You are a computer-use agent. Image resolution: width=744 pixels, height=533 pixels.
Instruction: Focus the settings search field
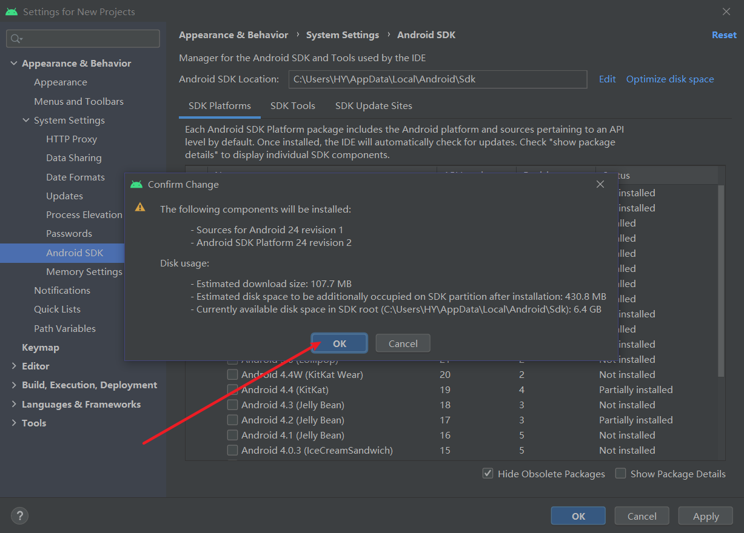click(x=83, y=39)
